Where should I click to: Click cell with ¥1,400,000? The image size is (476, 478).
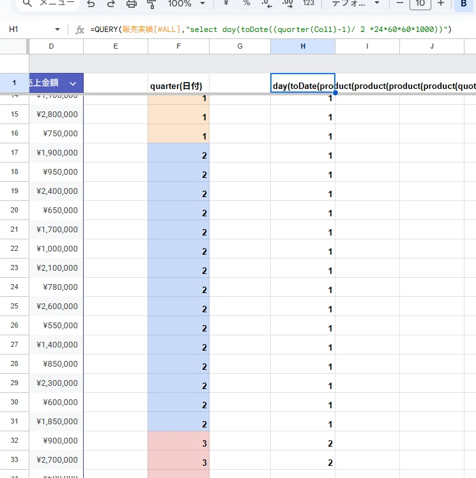tap(56, 345)
